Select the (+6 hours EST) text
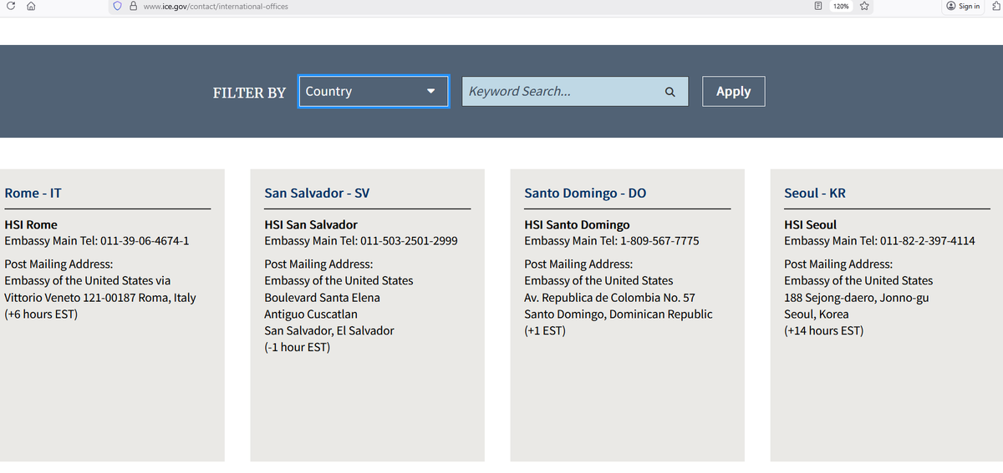 [41, 314]
